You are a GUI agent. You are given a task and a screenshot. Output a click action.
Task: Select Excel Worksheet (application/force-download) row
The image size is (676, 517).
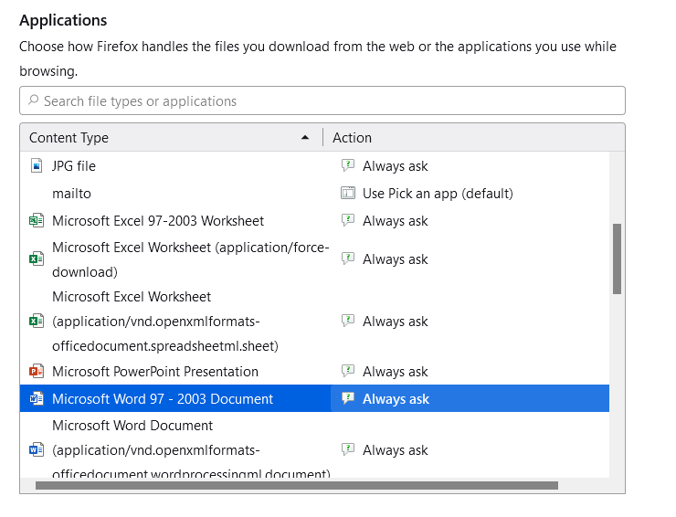[314, 259]
